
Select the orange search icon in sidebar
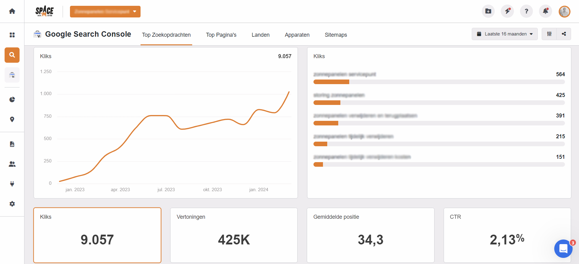tap(12, 55)
